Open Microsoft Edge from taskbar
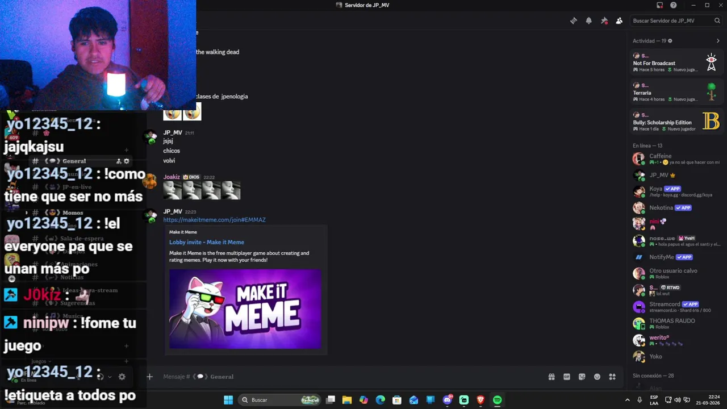This screenshot has height=409, width=727. (381, 400)
